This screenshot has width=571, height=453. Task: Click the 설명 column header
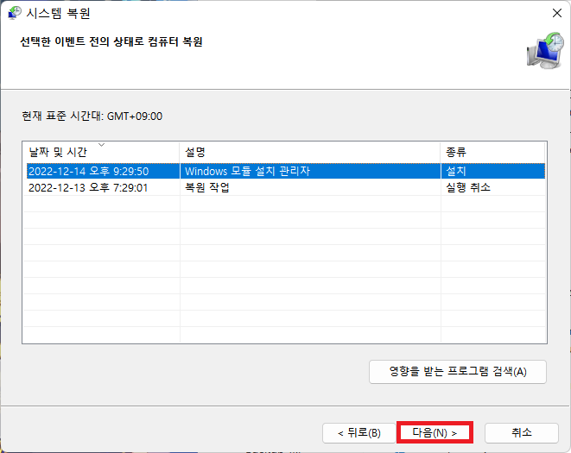310,152
